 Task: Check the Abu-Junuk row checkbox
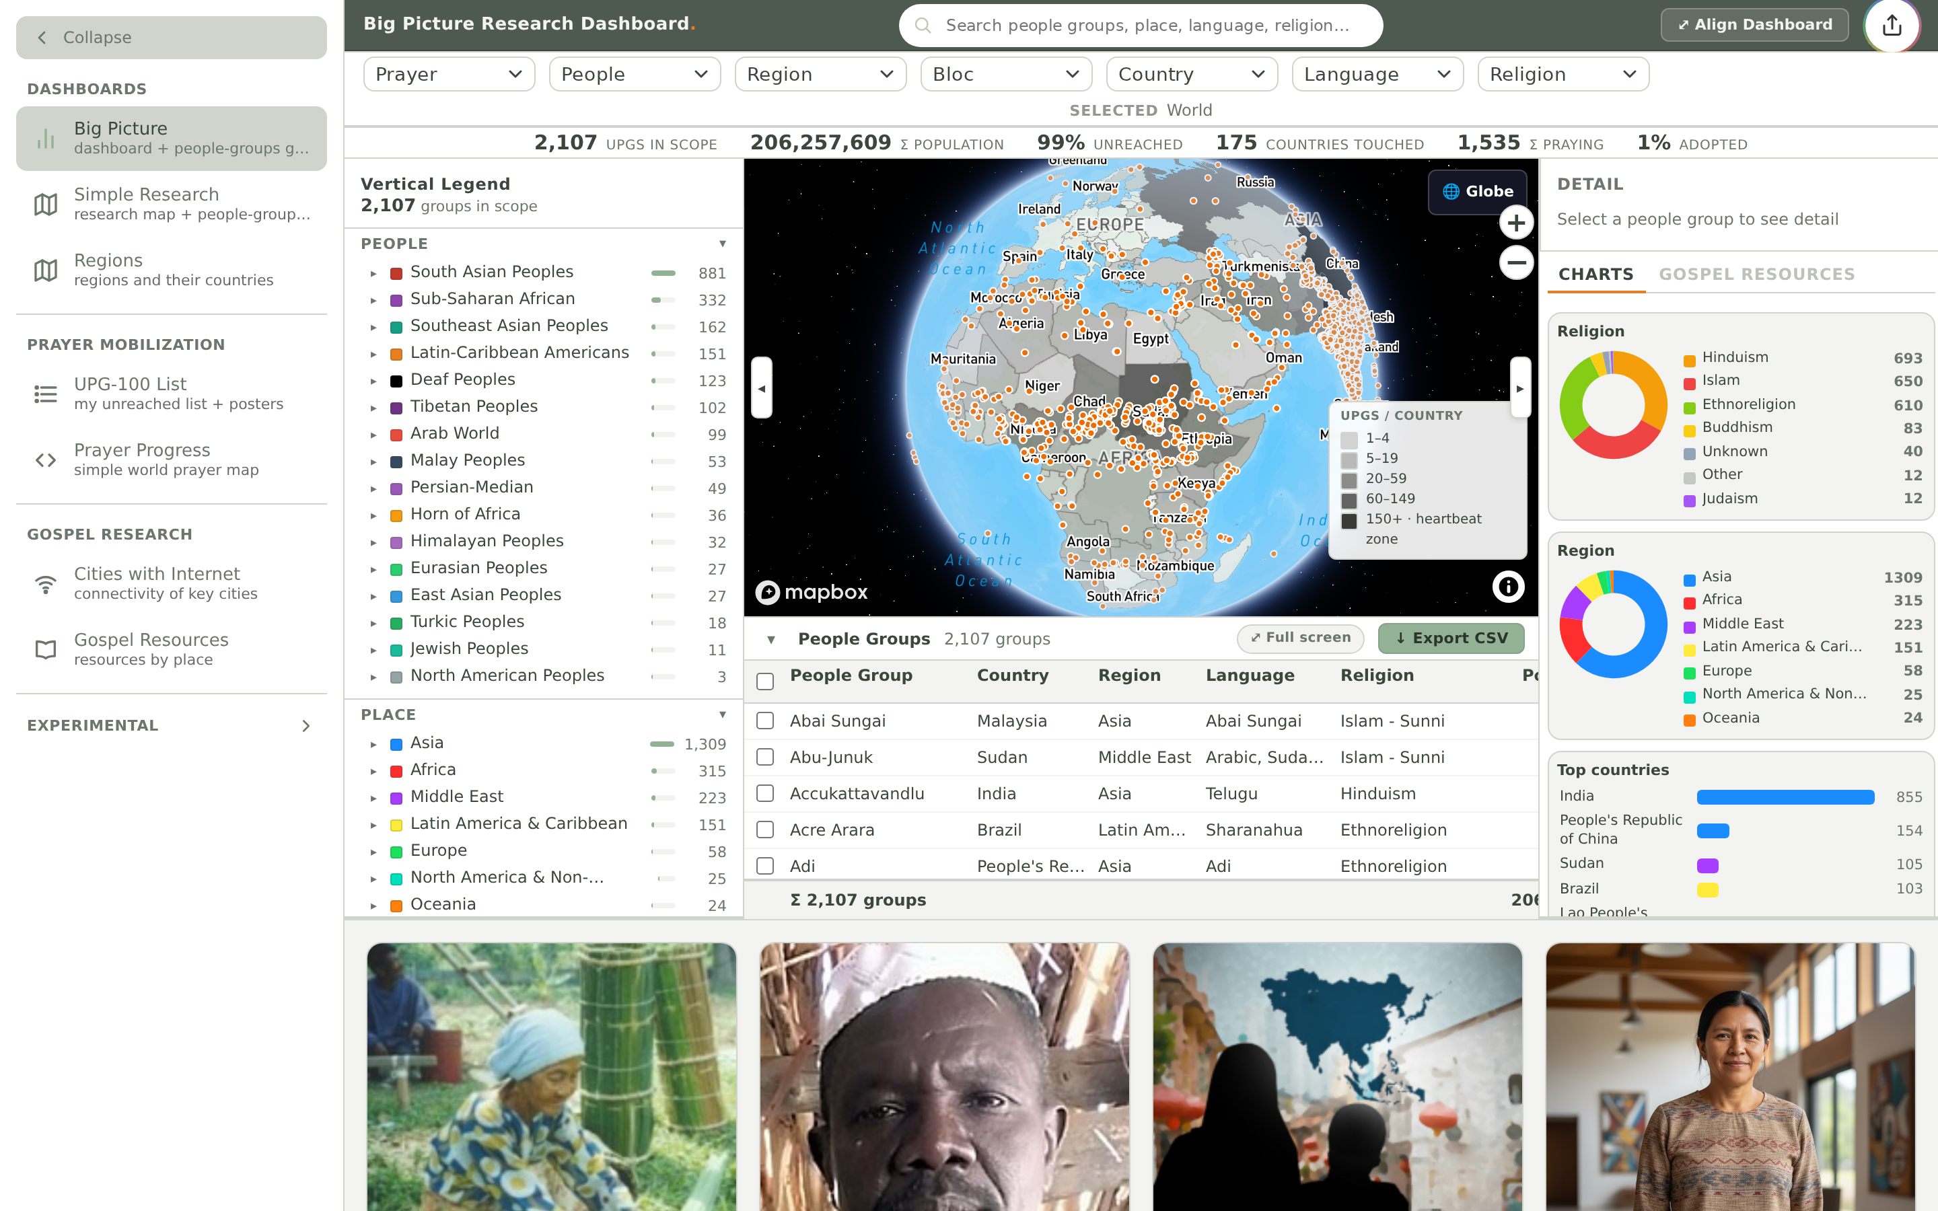tap(765, 757)
